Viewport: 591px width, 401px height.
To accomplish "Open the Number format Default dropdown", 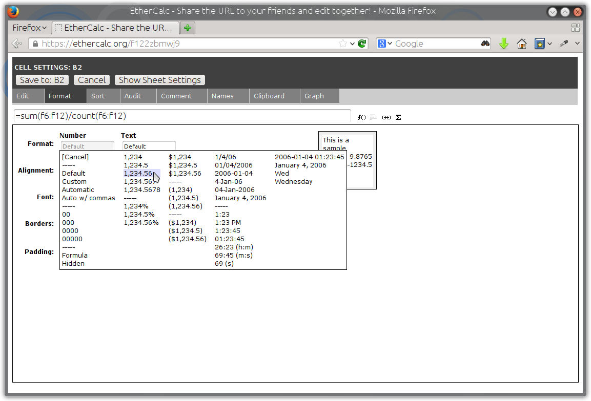I will (x=88, y=146).
